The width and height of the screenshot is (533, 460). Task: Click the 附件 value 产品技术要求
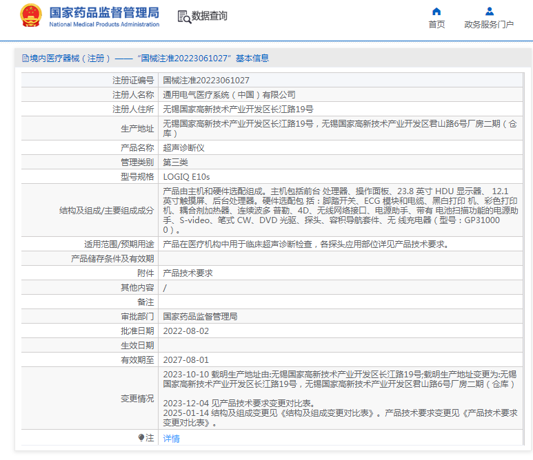[x=188, y=273]
